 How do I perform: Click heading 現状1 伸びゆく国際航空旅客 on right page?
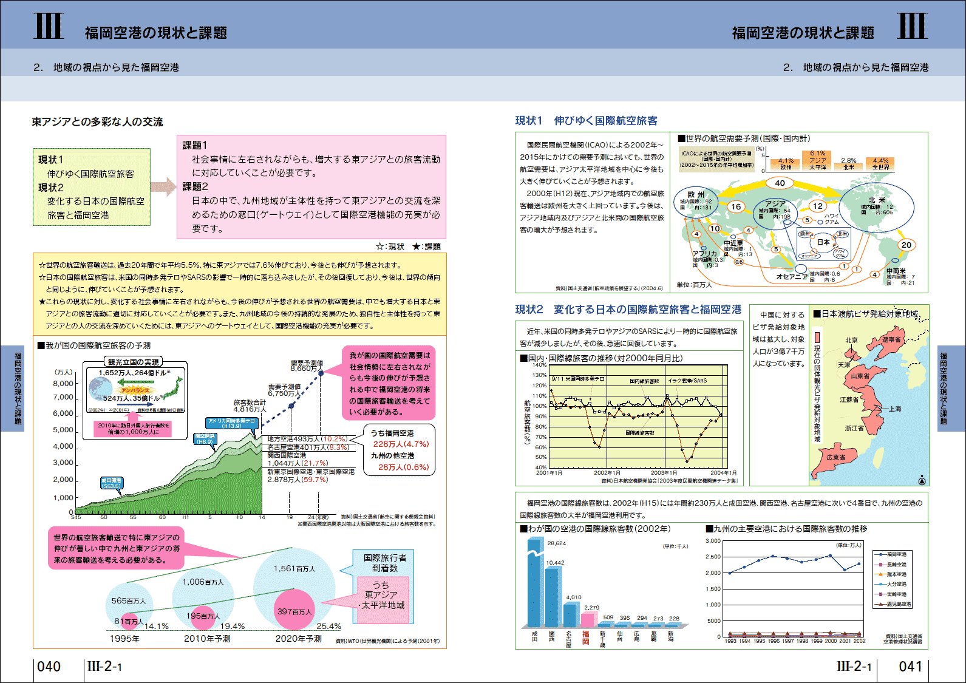point(586,121)
